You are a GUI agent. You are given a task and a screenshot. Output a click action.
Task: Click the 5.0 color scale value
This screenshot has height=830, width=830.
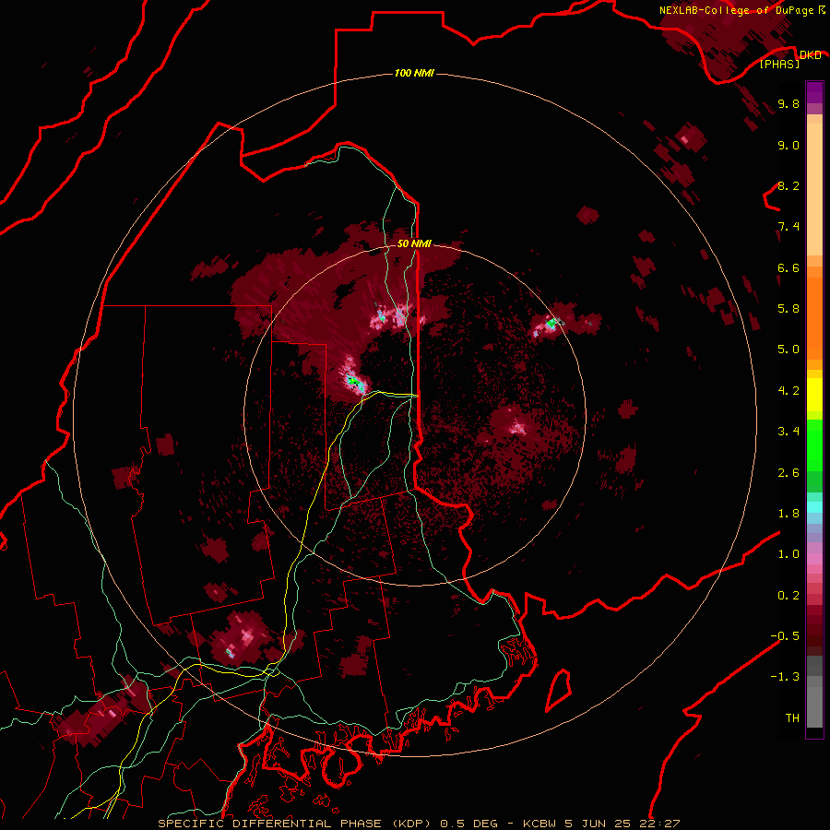pos(788,350)
